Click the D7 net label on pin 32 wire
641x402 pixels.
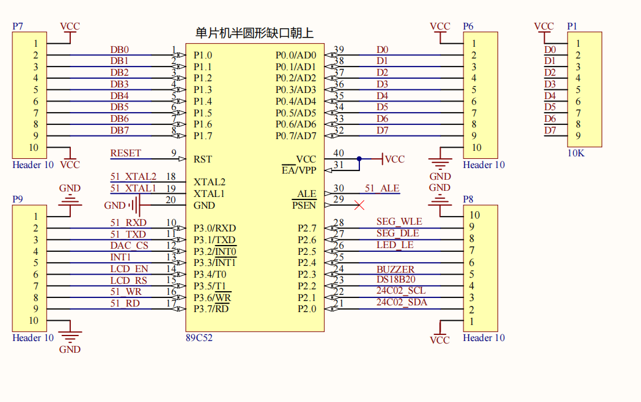coord(382,130)
